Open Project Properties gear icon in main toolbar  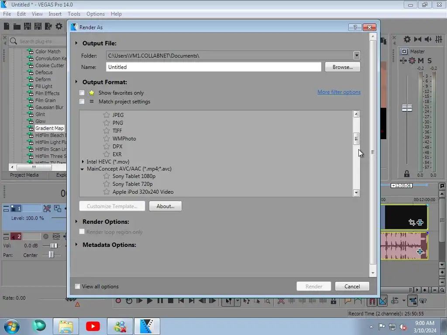click(59, 26)
